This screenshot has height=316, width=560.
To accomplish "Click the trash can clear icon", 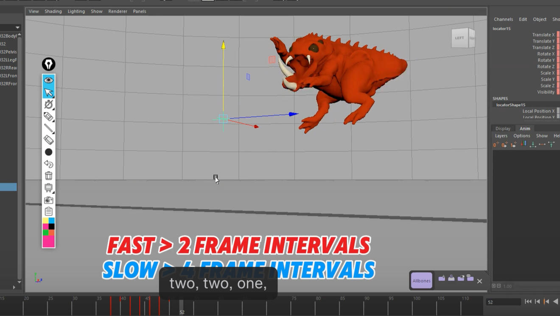I will (x=48, y=175).
